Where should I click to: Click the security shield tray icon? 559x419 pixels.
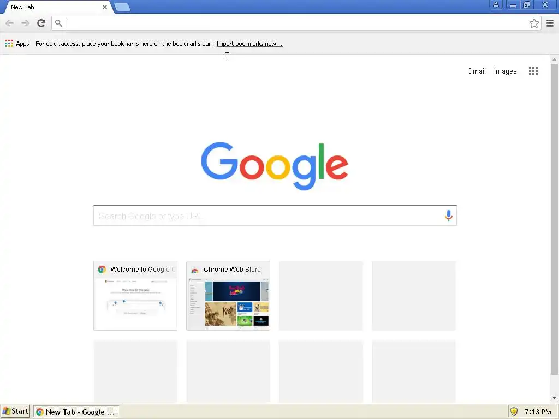click(x=514, y=411)
